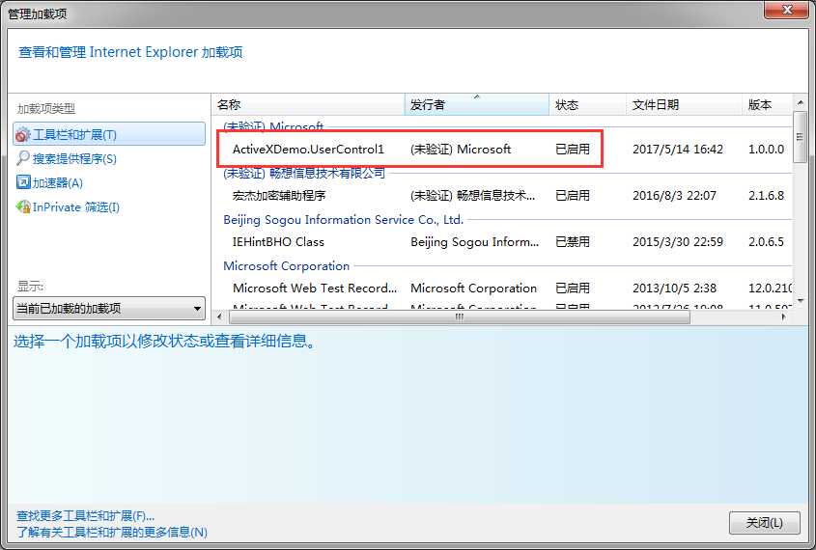Image resolution: width=816 pixels, height=550 pixels.
Task: Sort list by 版本 column header
Action: (x=768, y=104)
